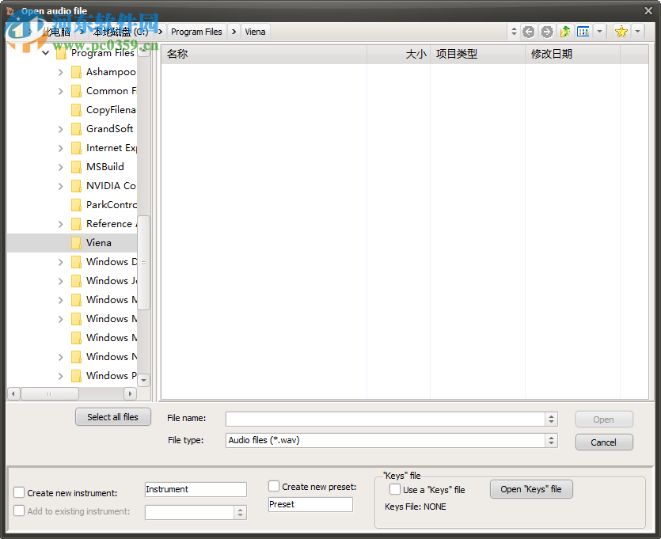Image resolution: width=661 pixels, height=539 pixels.
Task: Click Program Files in the breadcrumb bar
Action: [x=196, y=32]
